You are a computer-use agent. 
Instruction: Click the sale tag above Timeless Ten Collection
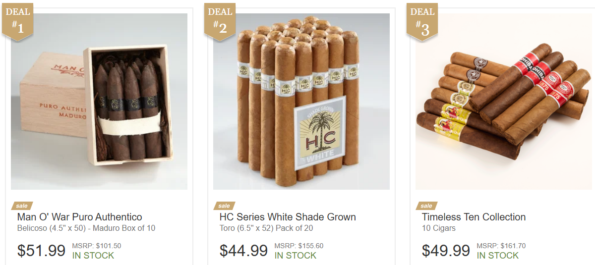[426, 206]
